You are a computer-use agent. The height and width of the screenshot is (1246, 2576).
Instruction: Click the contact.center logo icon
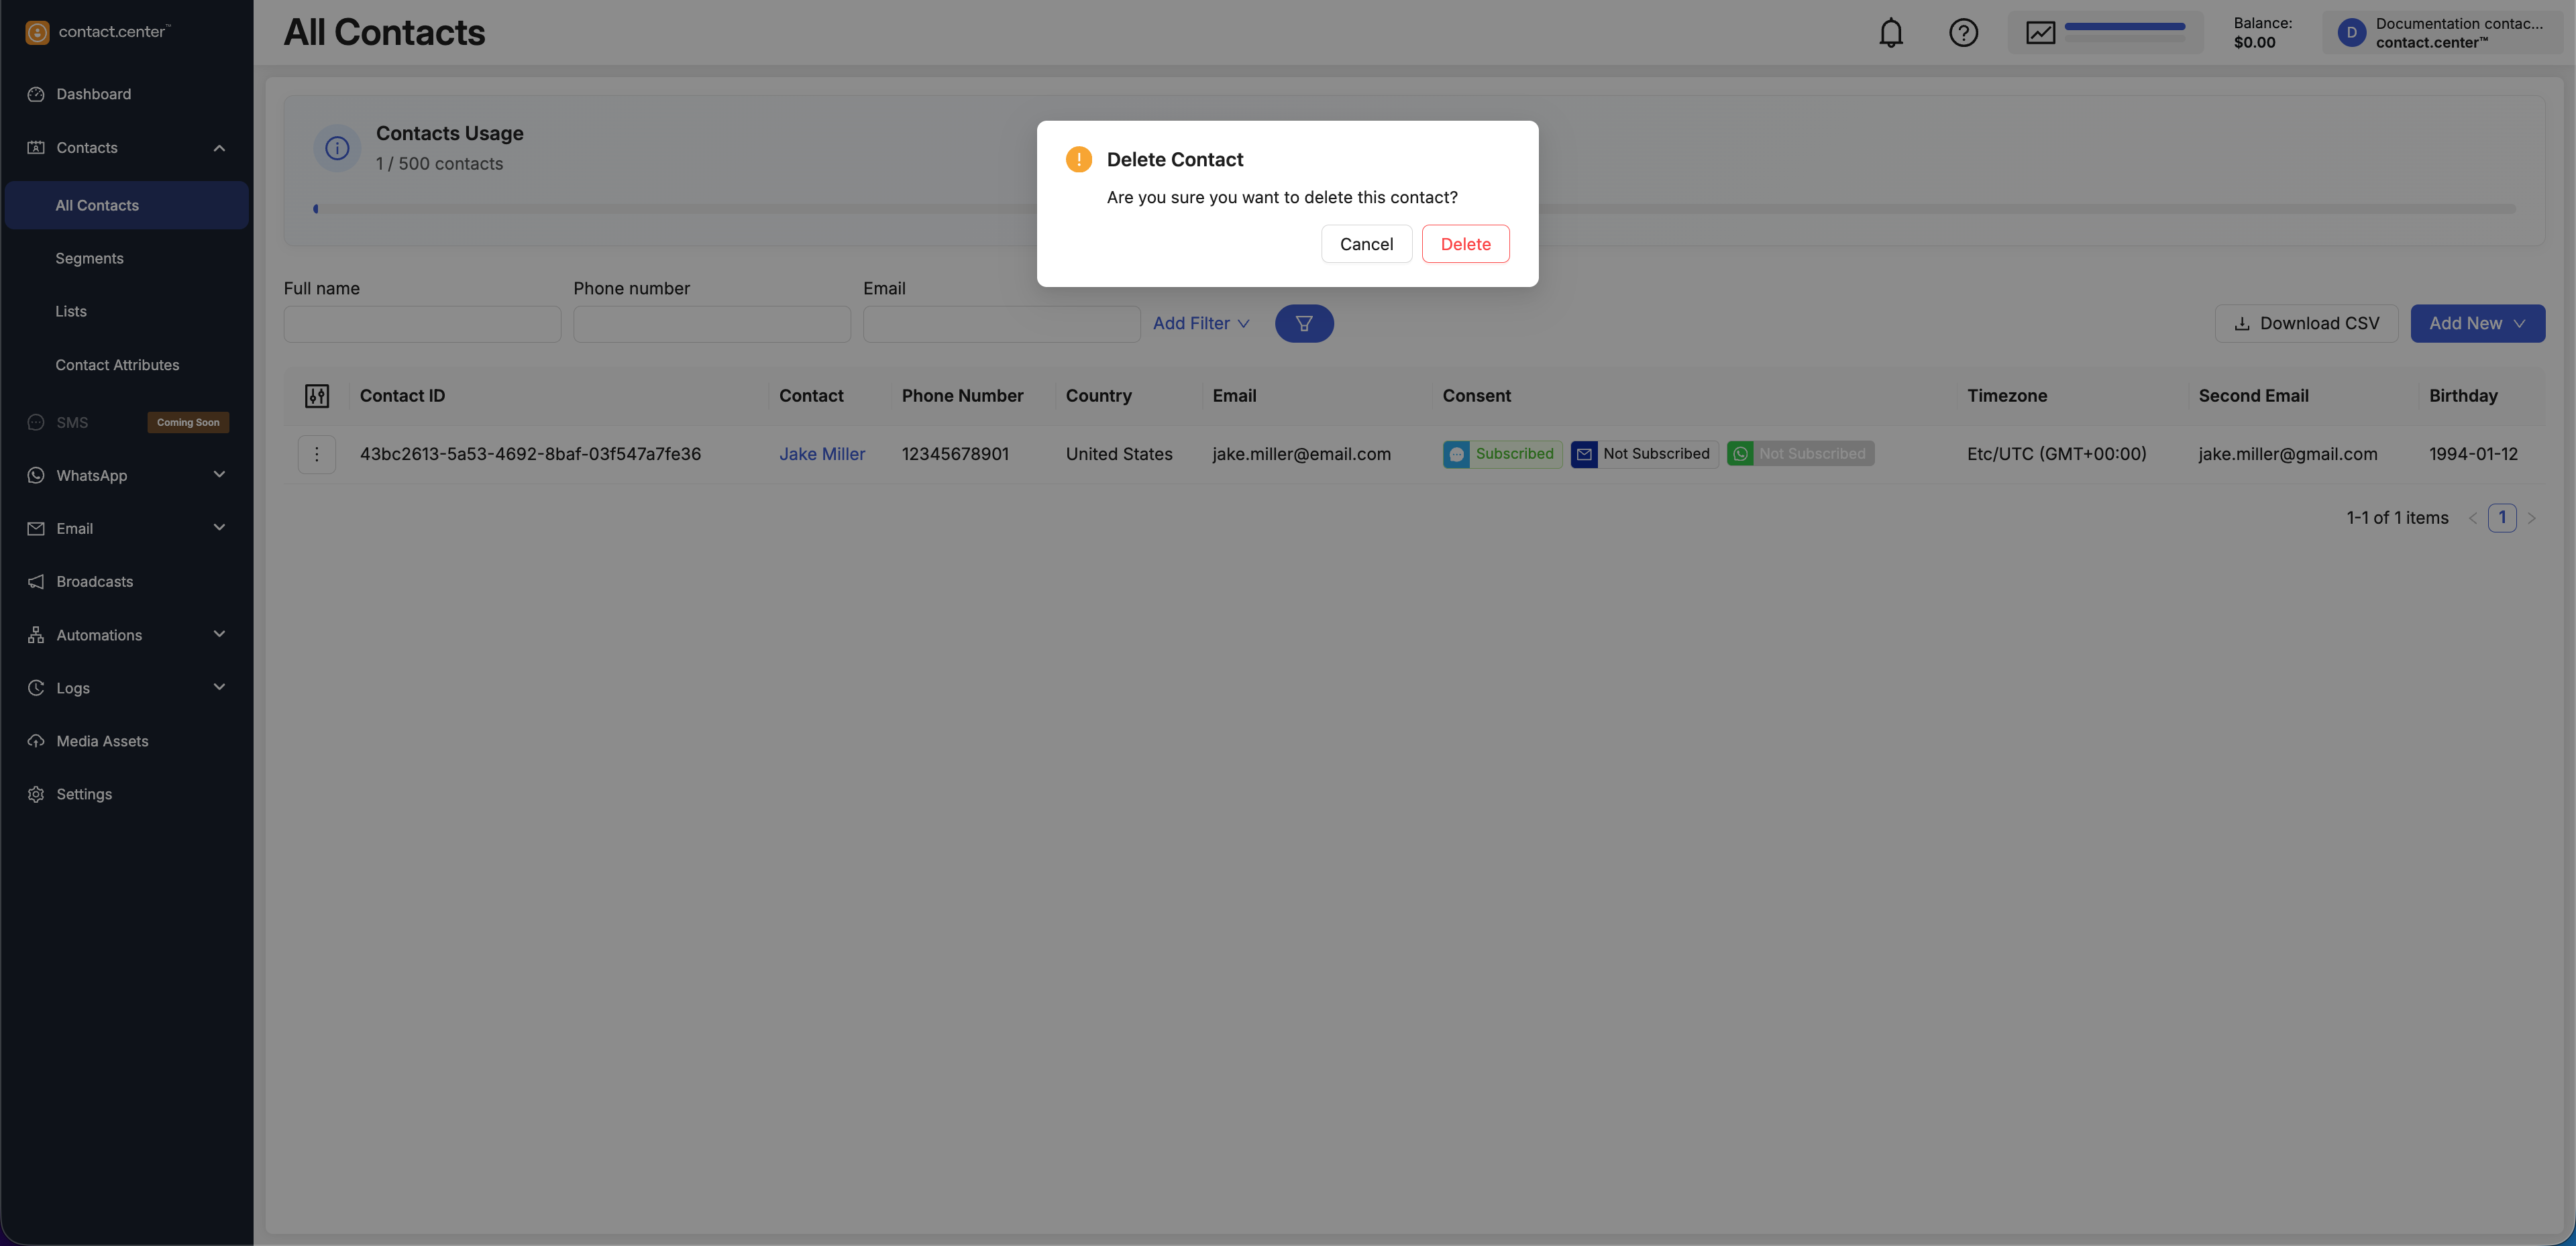click(37, 32)
